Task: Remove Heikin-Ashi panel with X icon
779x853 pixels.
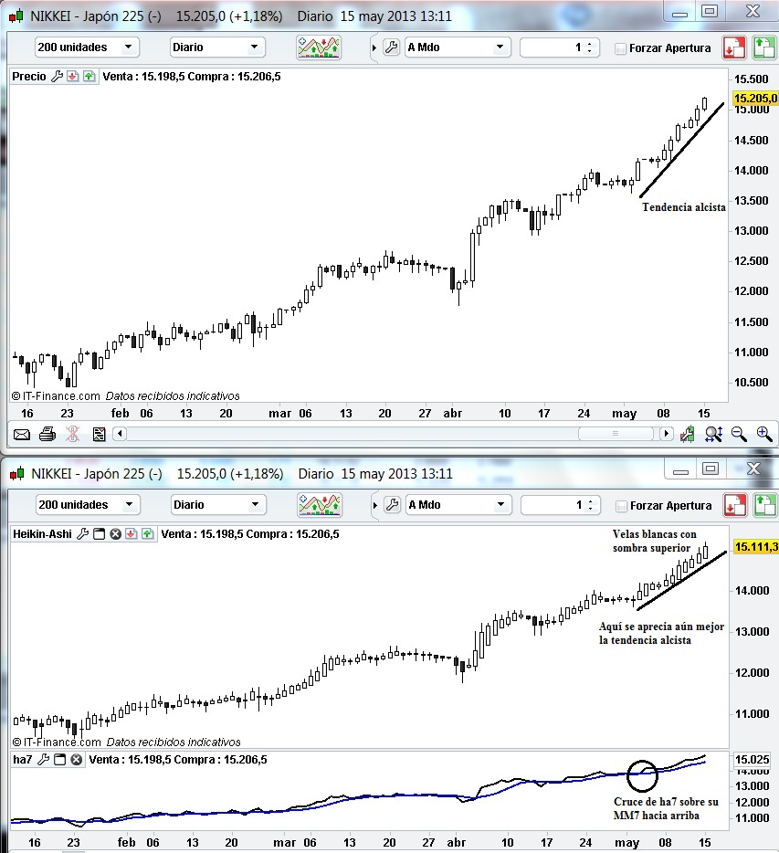Action: (x=115, y=533)
